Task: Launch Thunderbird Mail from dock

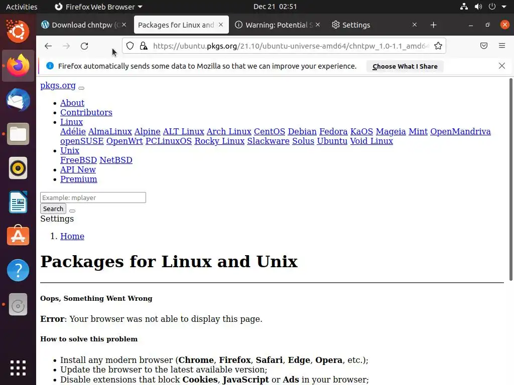Action: pos(18,100)
